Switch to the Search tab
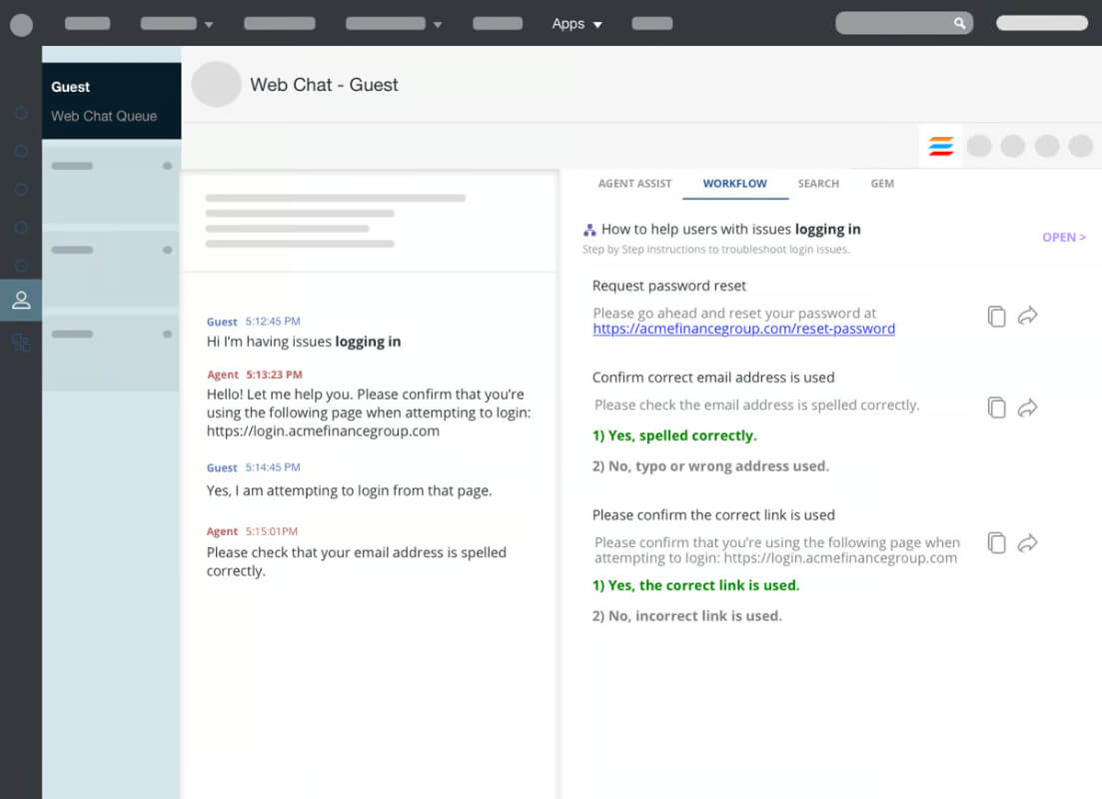 [x=818, y=184]
